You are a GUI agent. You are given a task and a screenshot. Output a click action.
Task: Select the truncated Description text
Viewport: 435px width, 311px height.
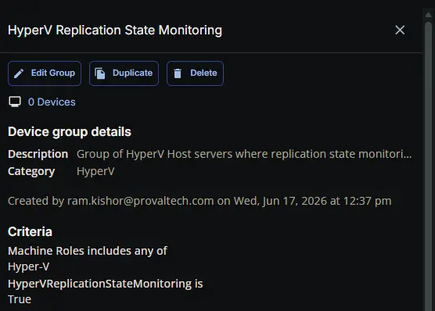[244, 154]
